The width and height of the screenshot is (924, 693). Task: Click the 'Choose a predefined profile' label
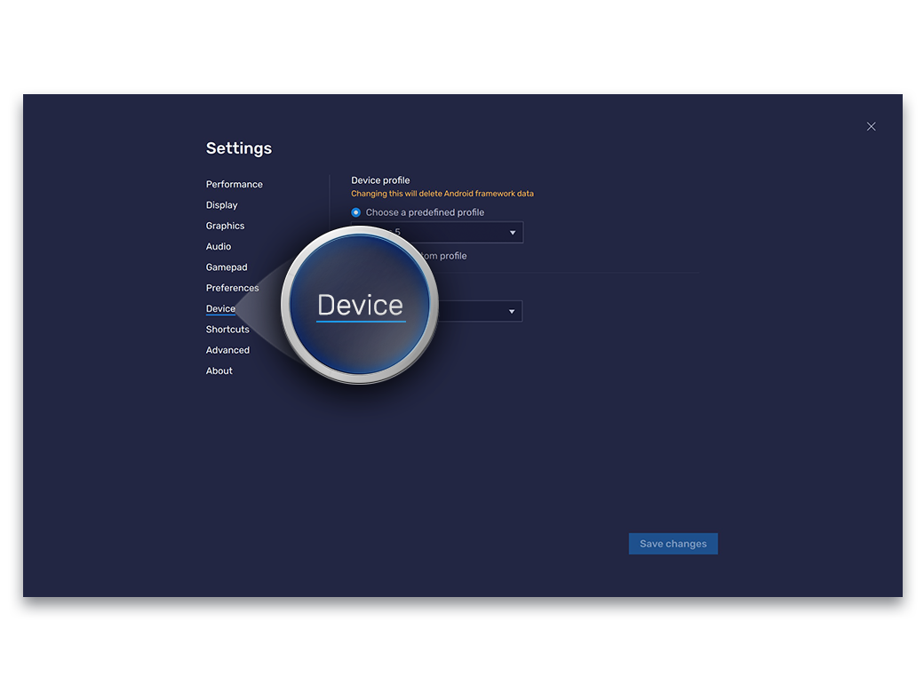pos(425,212)
